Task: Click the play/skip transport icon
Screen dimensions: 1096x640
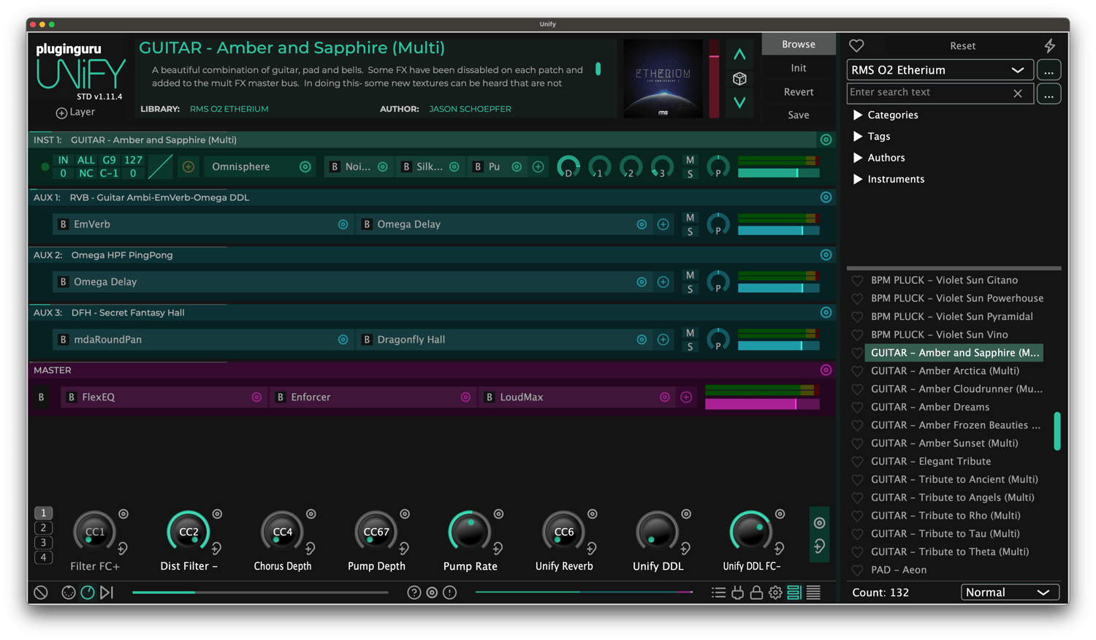Action: (107, 593)
